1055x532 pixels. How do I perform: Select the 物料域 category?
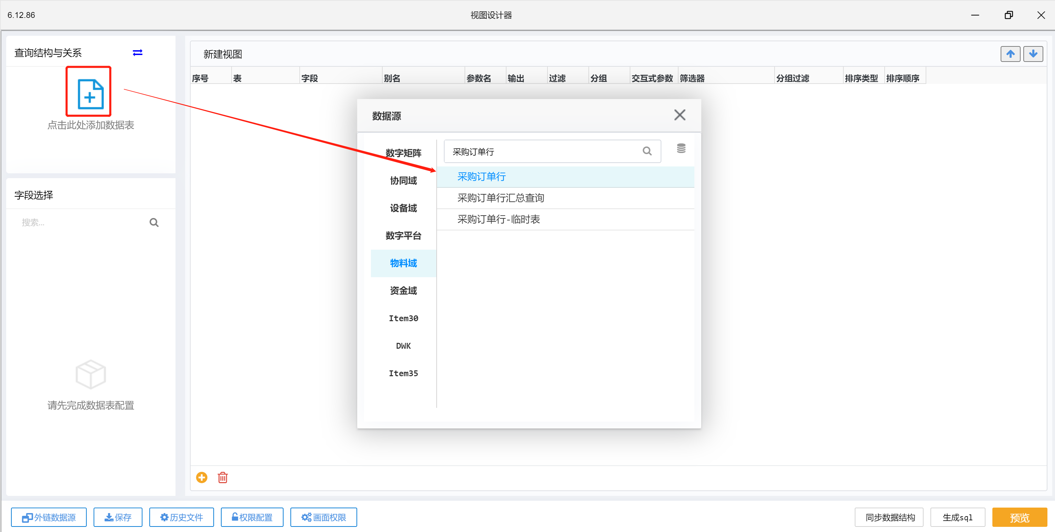[403, 263]
